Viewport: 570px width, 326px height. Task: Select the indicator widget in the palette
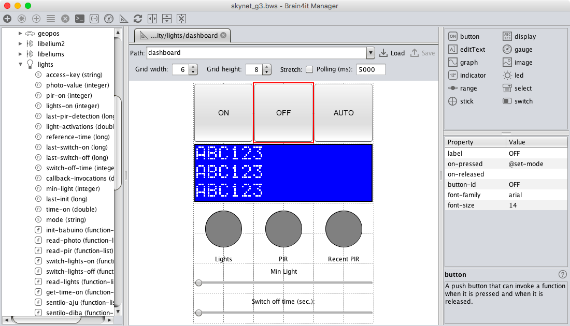467,75
